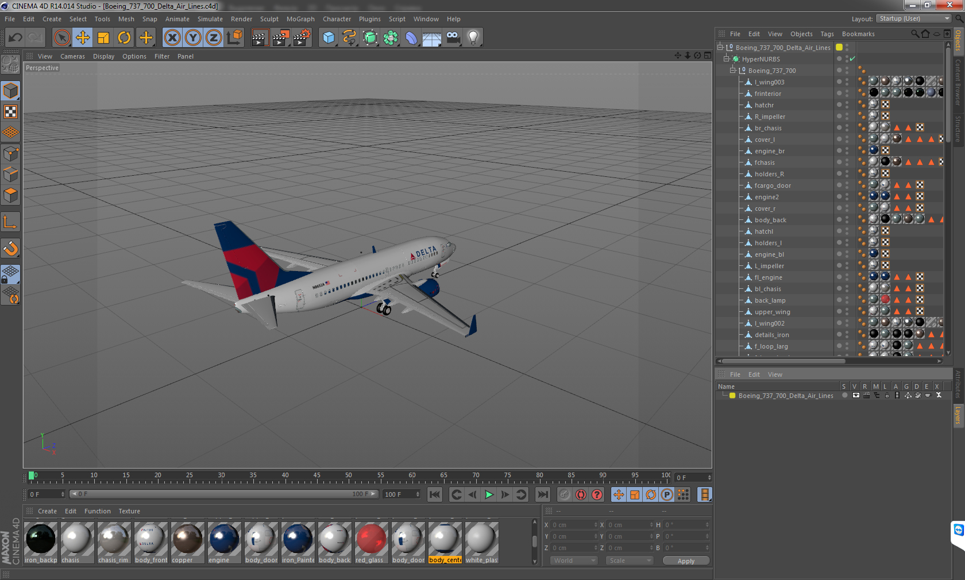This screenshot has height=580, width=965.
Task: Add a Floor environment object
Action: tap(432, 38)
